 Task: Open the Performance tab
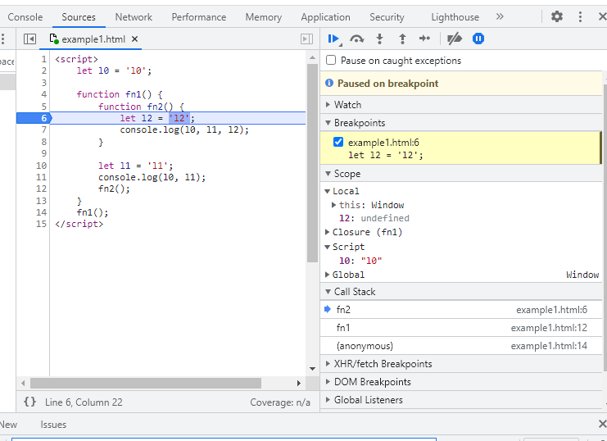pyautogui.click(x=198, y=17)
